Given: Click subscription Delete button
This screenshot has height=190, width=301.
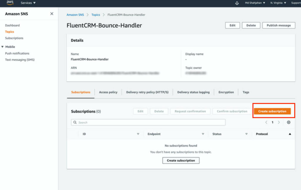Looking at the screenshot, I should [159, 111].
